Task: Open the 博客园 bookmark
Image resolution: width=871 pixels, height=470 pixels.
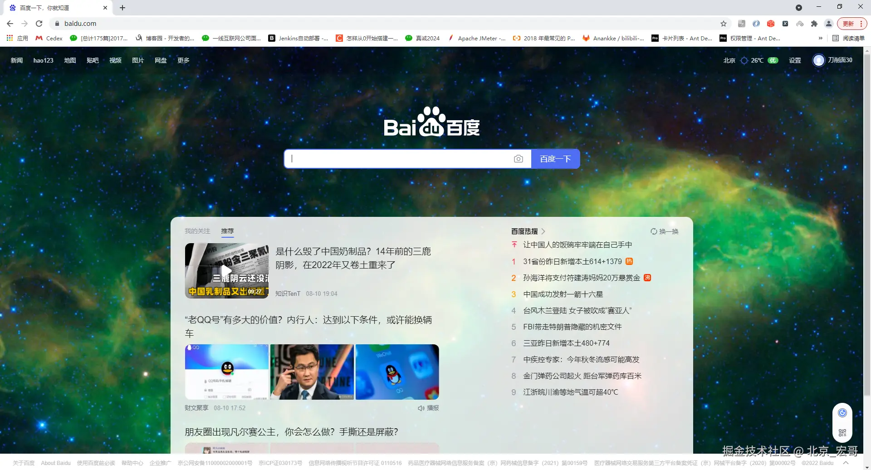Action: point(165,38)
